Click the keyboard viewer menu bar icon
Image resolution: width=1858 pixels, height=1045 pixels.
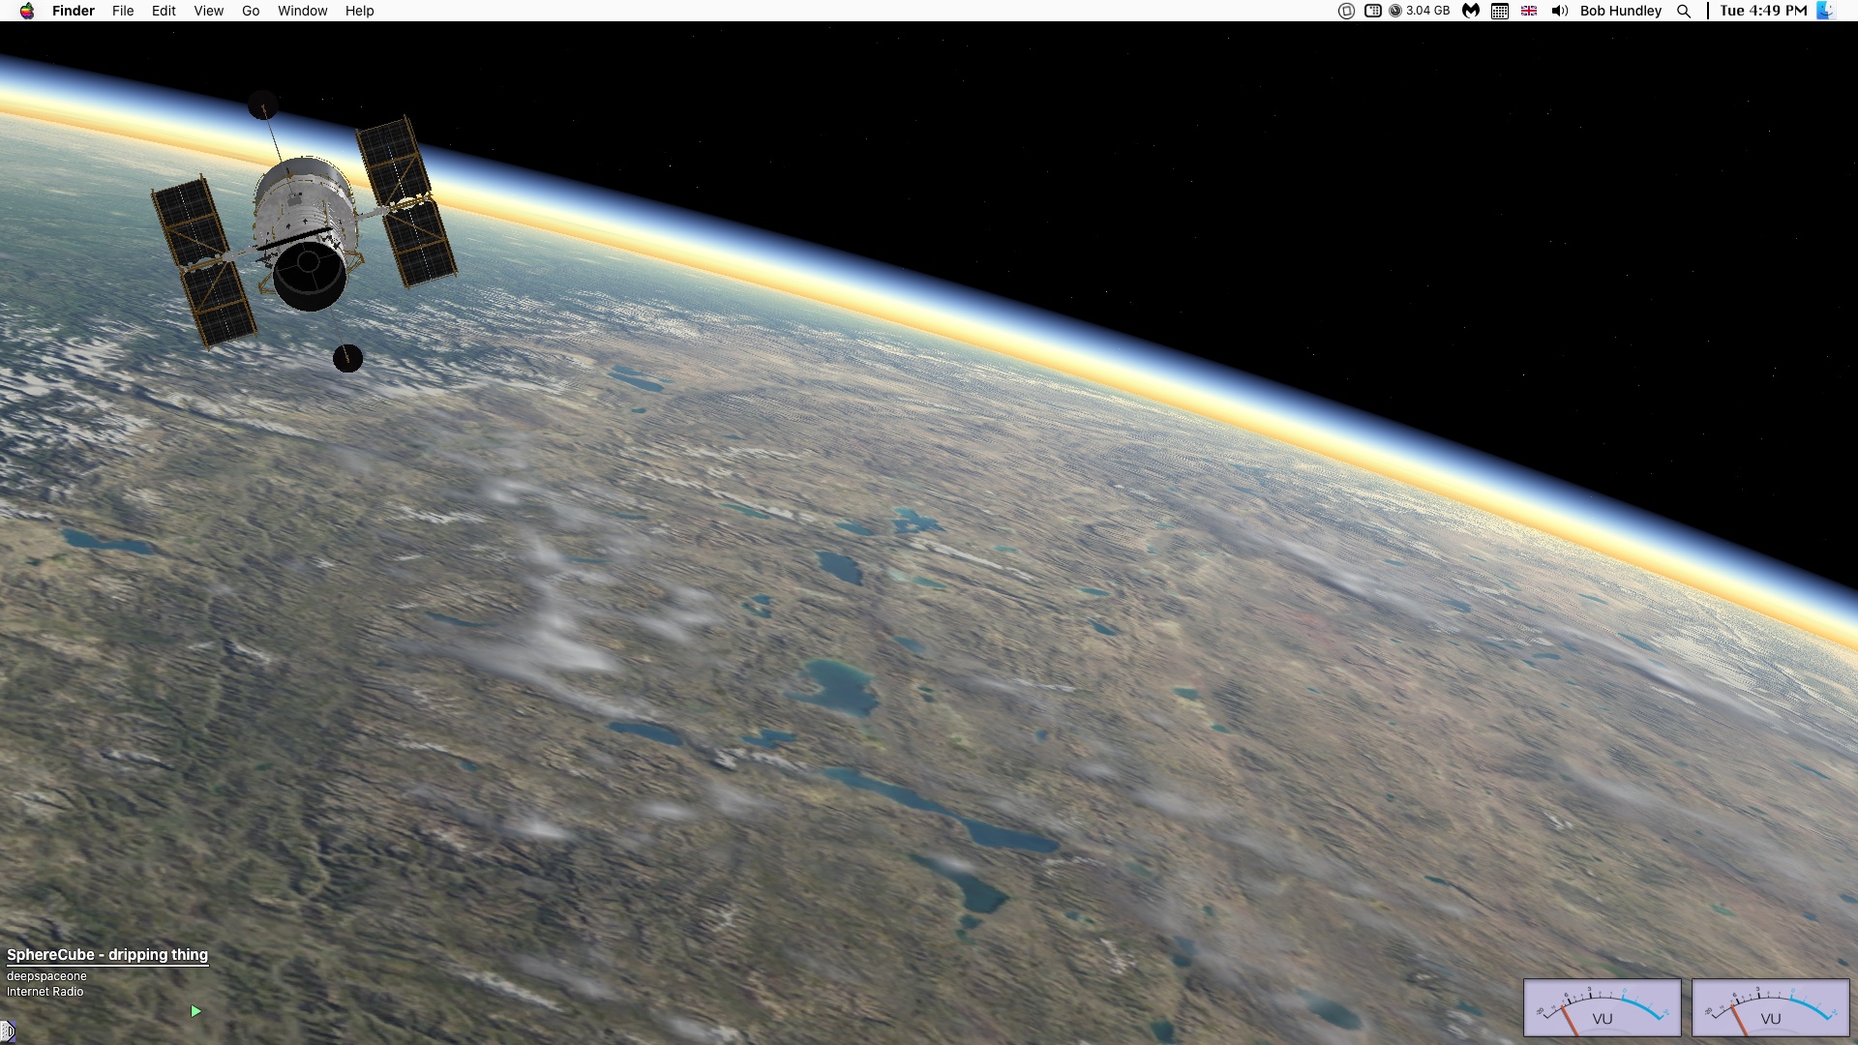1372,11
